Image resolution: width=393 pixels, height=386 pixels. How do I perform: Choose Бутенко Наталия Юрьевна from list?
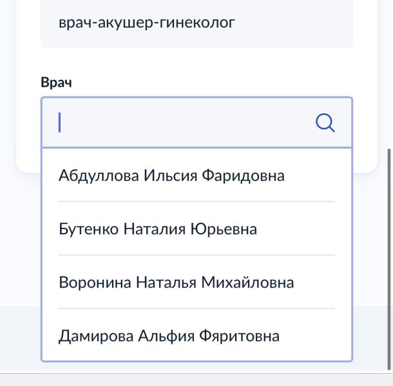tap(158, 229)
